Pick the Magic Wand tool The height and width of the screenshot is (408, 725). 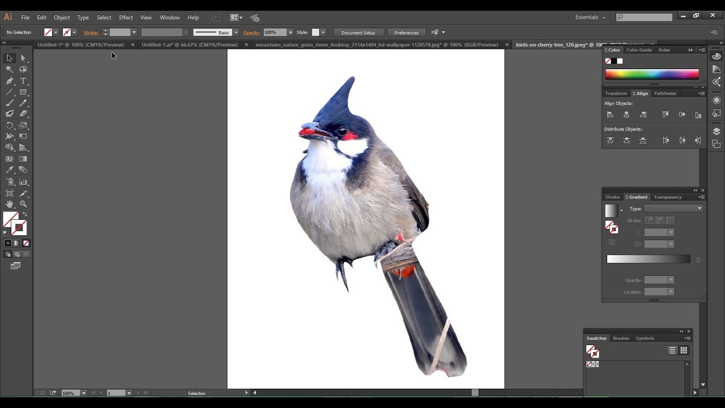click(x=10, y=69)
